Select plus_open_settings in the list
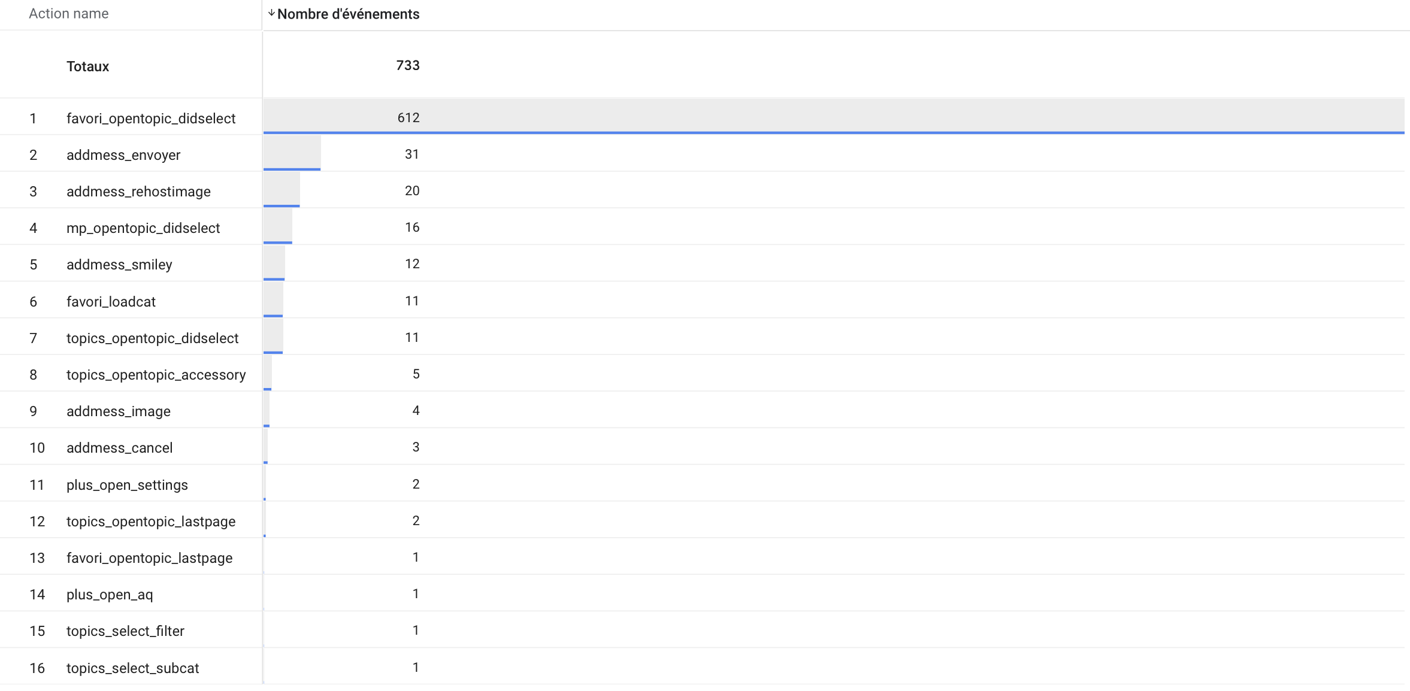This screenshot has height=691, width=1410. 127,485
